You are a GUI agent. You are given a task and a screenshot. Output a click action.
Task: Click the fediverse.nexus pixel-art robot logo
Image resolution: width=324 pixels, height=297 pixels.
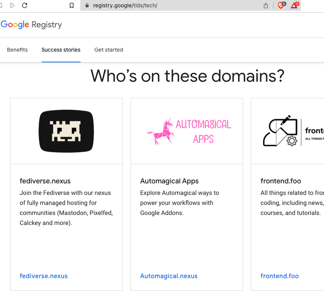pos(66,131)
